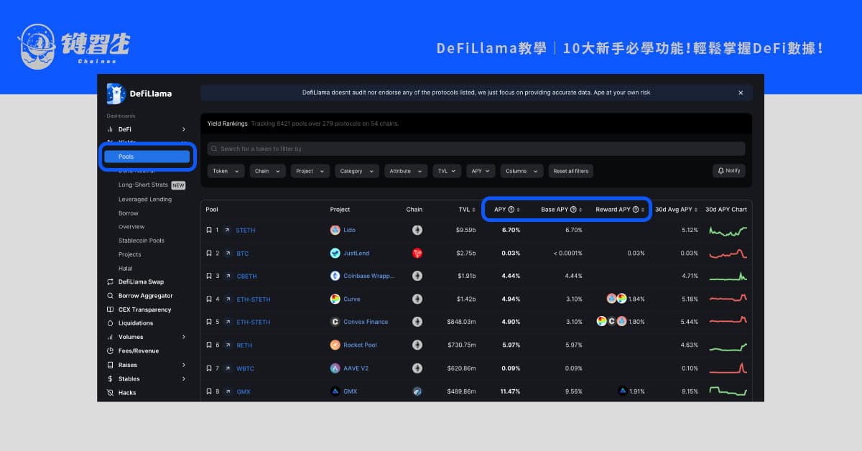Click the Reset all filters button

coord(570,171)
